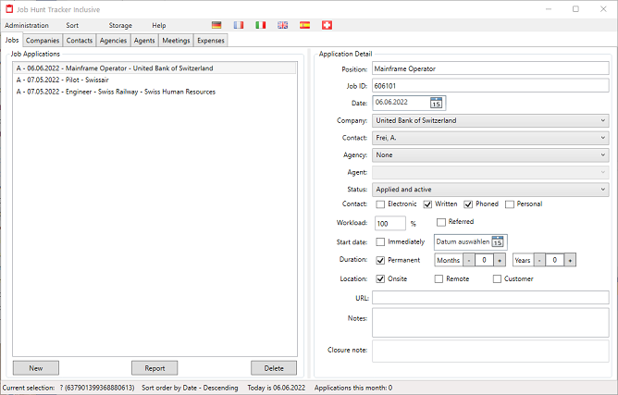Click into the Position field

[x=490, y=68]
